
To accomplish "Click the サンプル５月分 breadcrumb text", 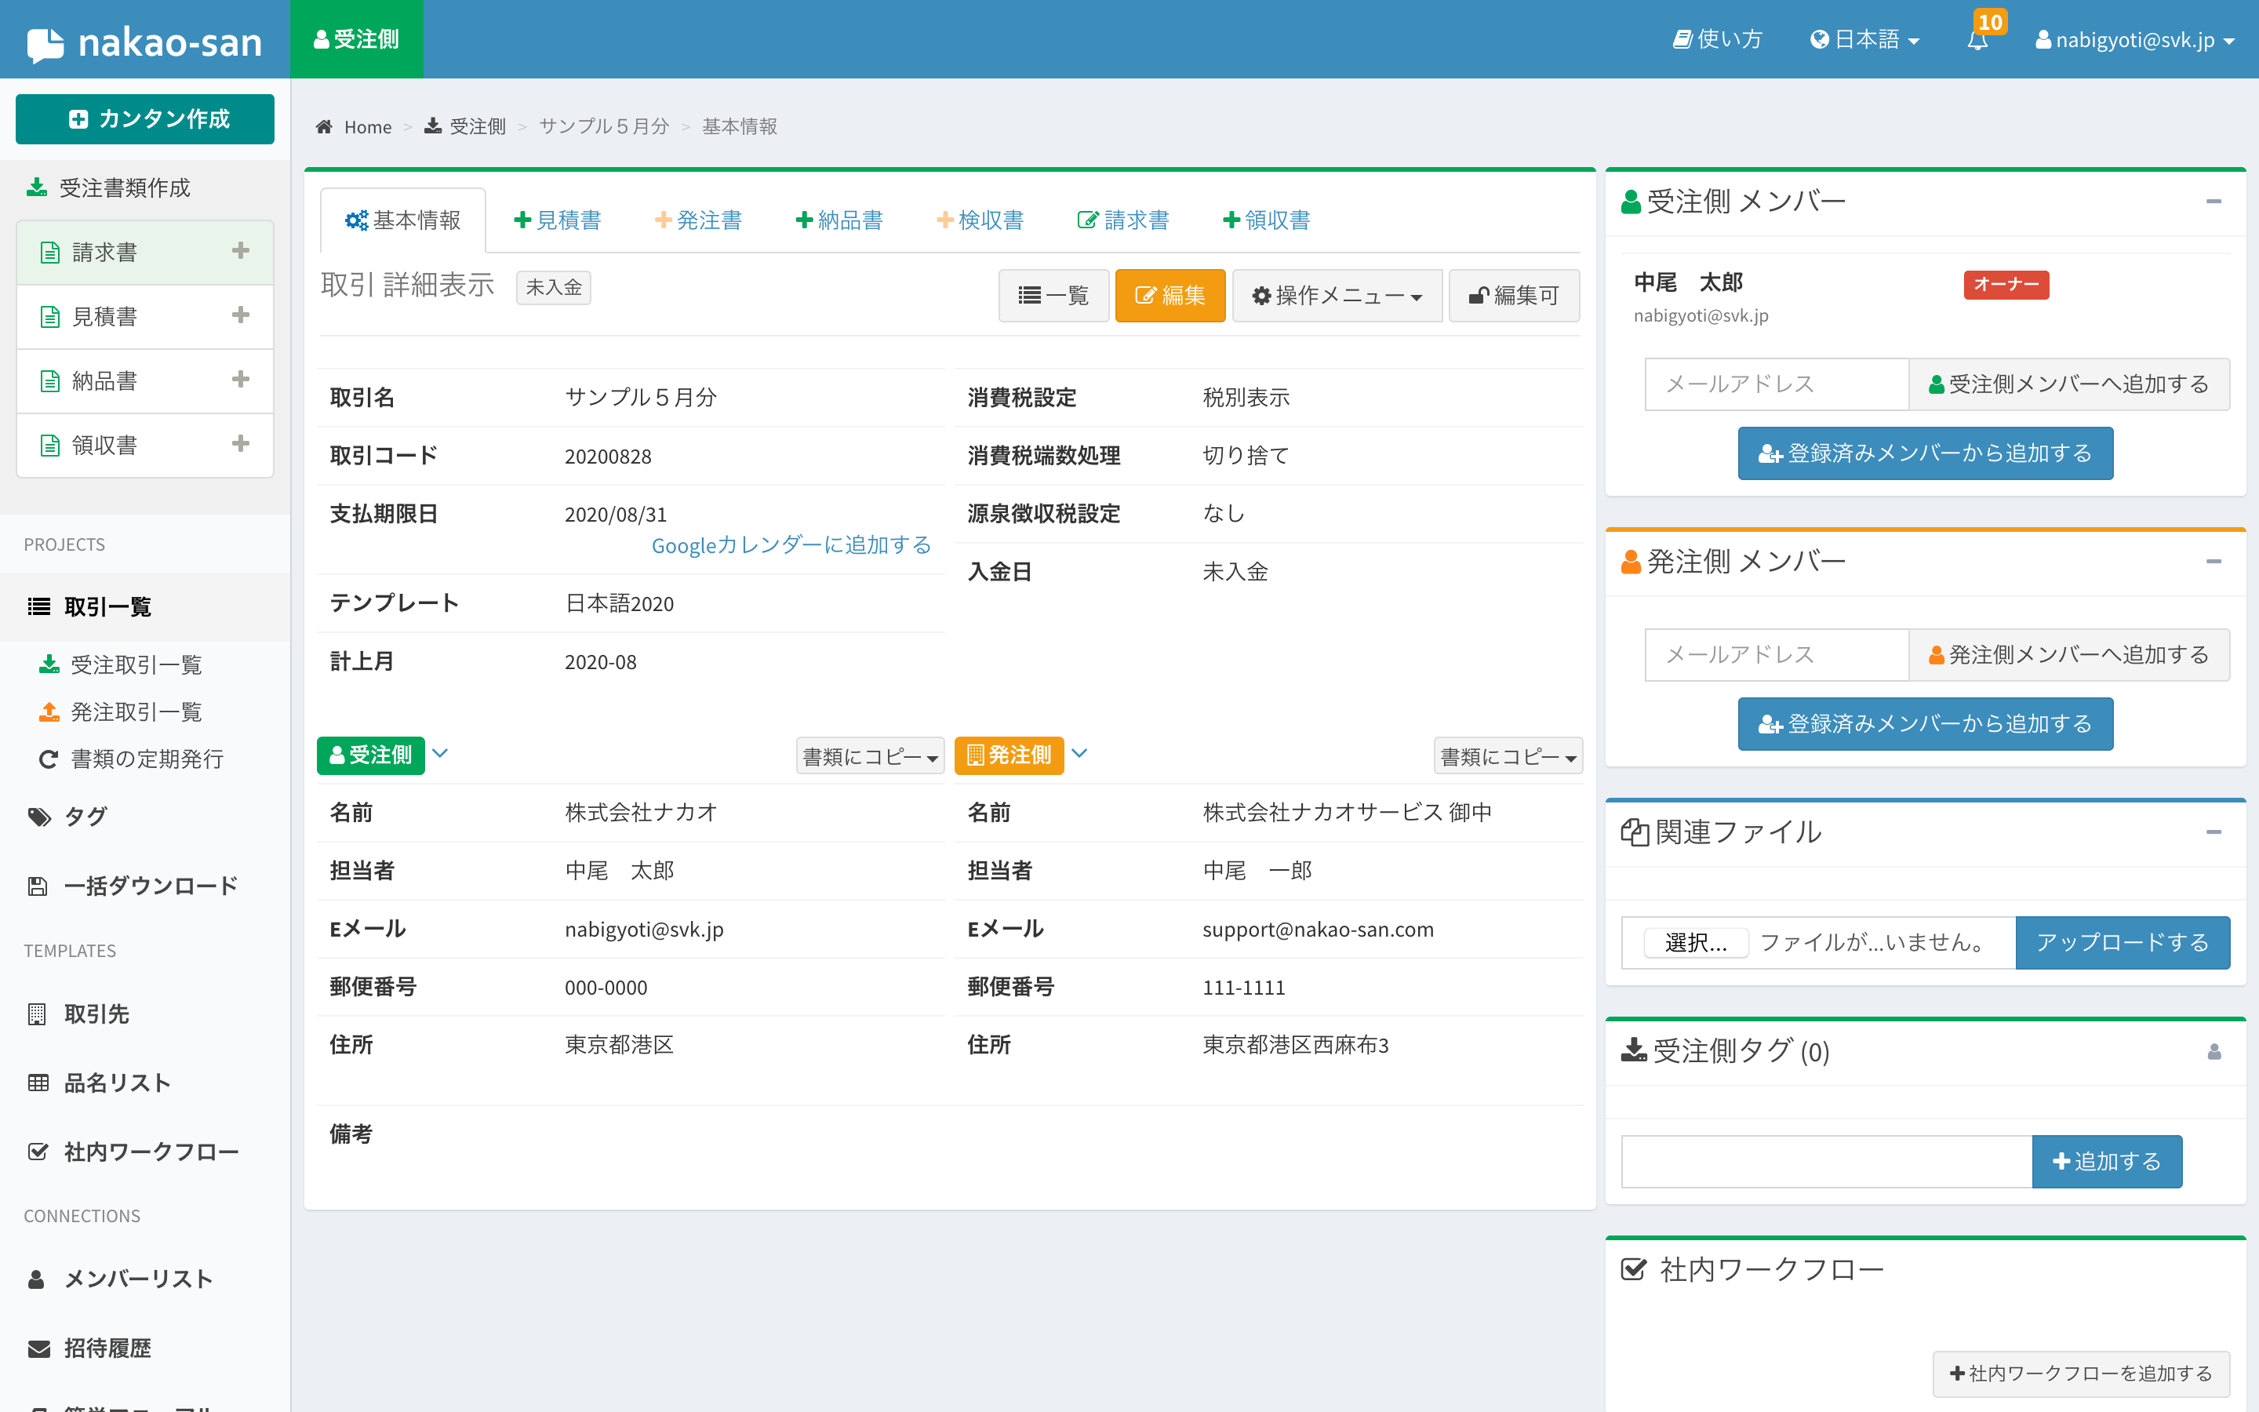I will tap(604, 126).
